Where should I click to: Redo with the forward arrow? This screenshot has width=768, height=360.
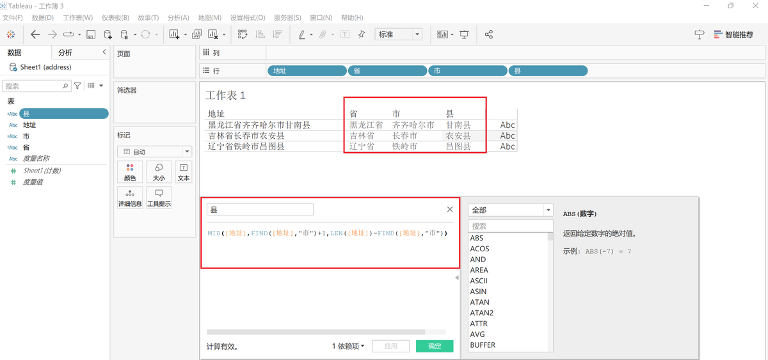point(52,35)
